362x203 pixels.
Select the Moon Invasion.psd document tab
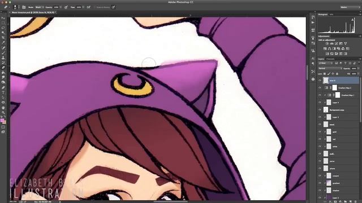(33, 12)
